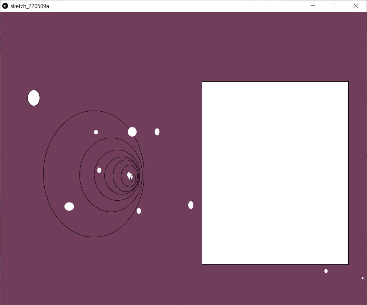
Task: Click the greyed-out maximize button
Action: pos(334,6)
